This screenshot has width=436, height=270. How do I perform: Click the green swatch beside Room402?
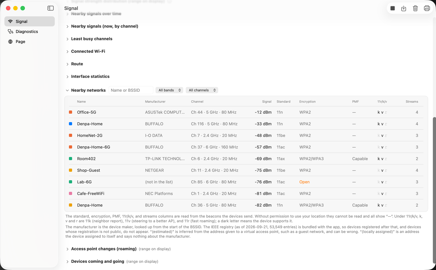click(x=71, y=159)
